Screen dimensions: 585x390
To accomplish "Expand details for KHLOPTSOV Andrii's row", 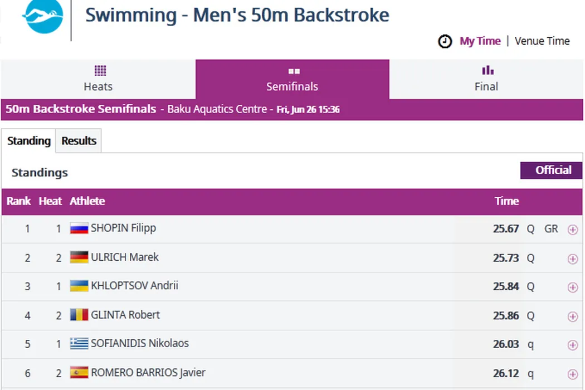I will click(572, 287).
